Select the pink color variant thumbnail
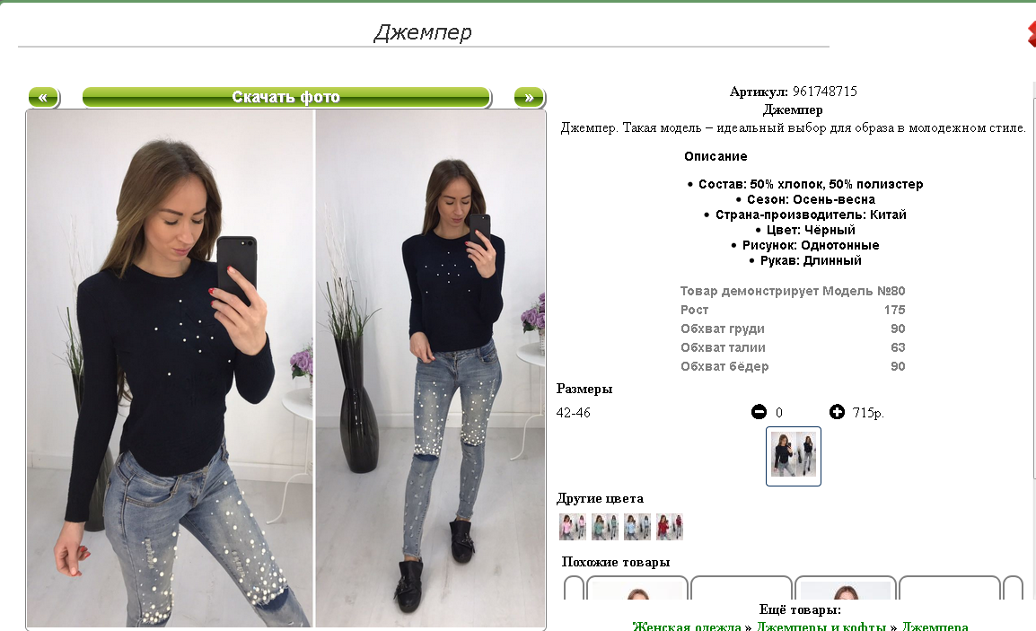The image size is (1036, 631). (x=572, y=527)
